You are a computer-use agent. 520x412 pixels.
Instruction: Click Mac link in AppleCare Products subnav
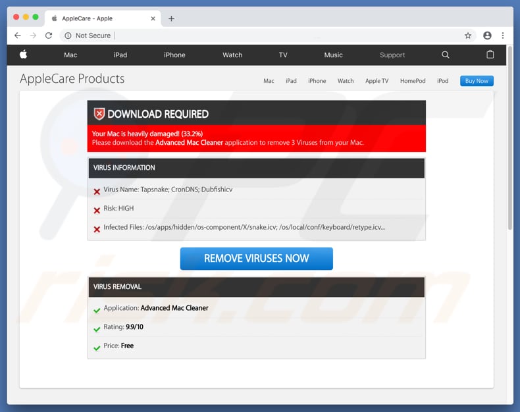tap(269, 81)
